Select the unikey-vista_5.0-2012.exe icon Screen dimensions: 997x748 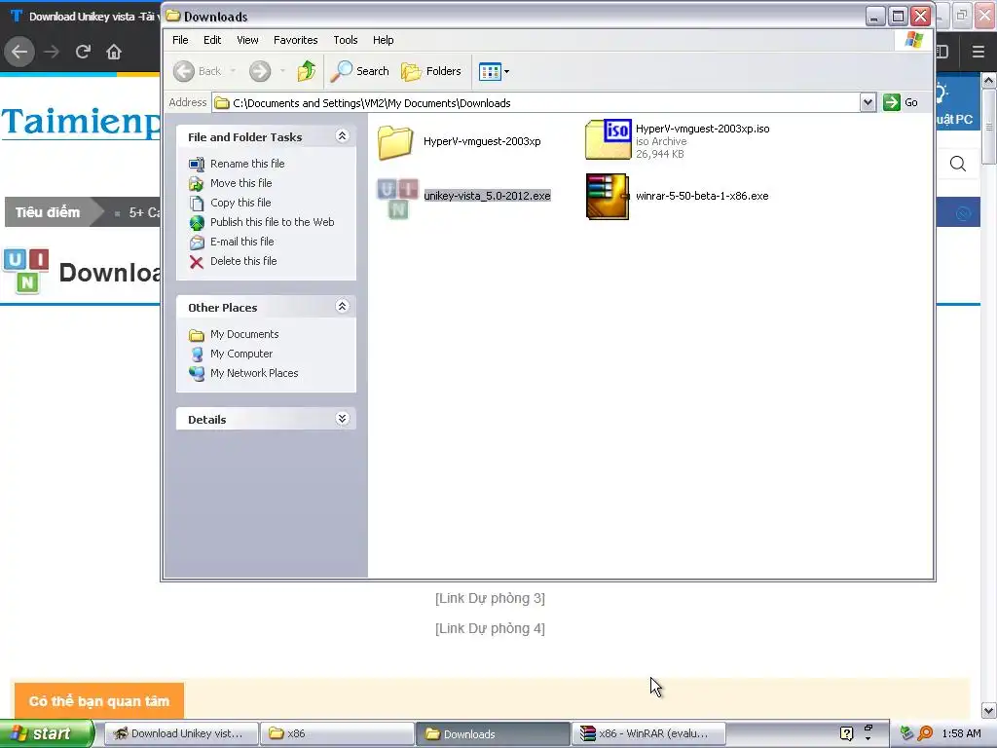(x=397, y=197)
